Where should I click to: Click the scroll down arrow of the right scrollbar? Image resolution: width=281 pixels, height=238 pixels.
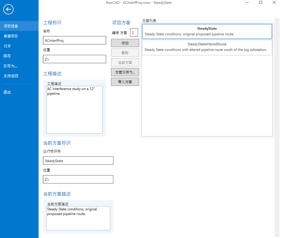tap(277, 235)
